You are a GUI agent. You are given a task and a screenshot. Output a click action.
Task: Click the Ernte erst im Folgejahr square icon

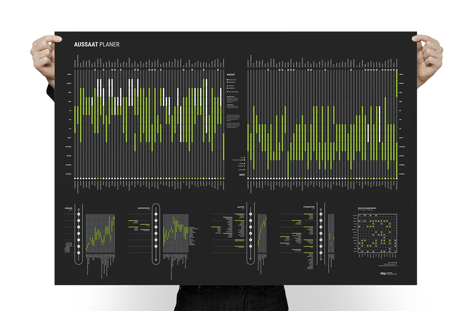[x=245, y=160]
